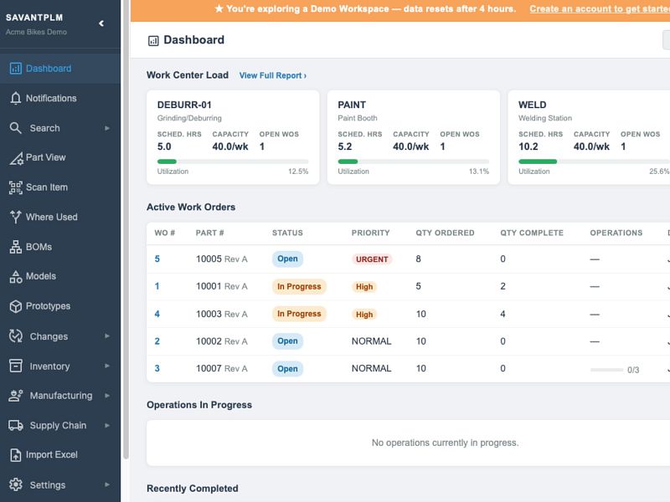
Task: Click the WELD utilization progress bar
Action: [594, 161]
